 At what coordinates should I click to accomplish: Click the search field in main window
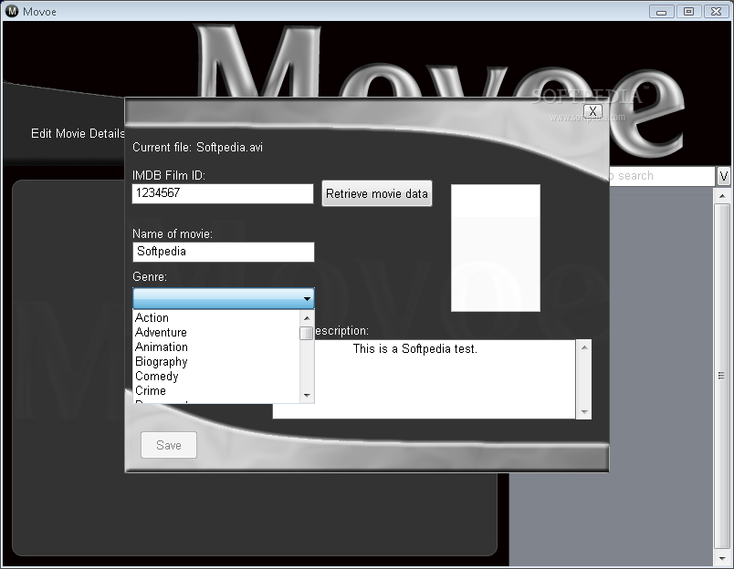click(x=662, y=176)
